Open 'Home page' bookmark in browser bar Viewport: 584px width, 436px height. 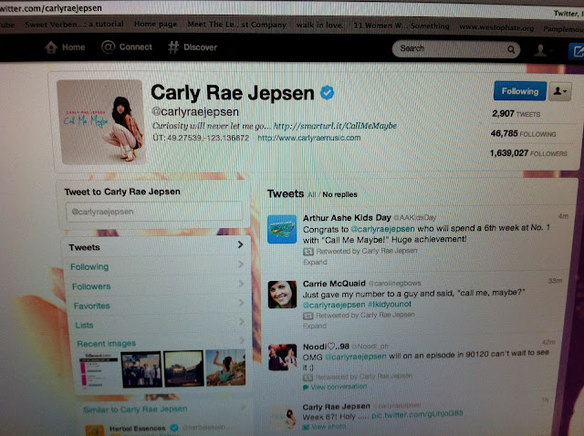[x=155, y=24]
